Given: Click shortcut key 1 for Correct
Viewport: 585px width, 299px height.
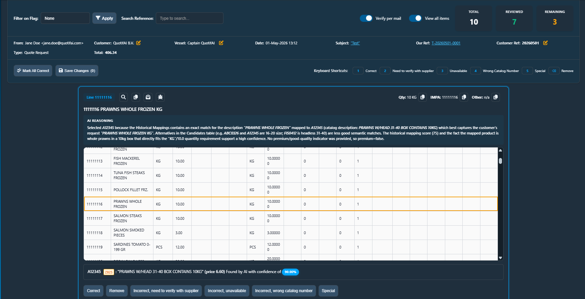Looking at the screenshot, I should (358, 71).
